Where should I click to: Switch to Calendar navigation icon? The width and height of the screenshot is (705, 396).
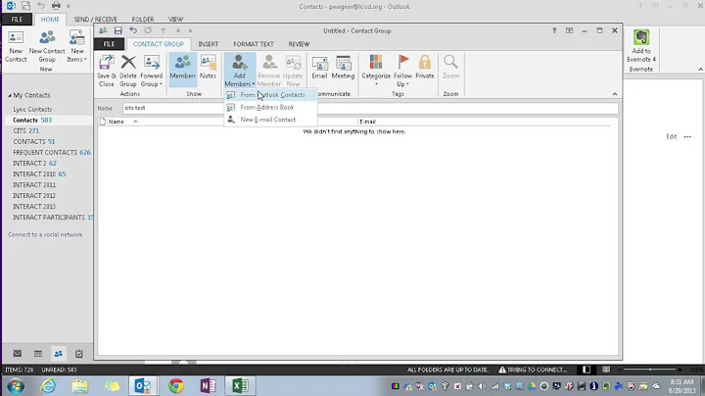38,354
